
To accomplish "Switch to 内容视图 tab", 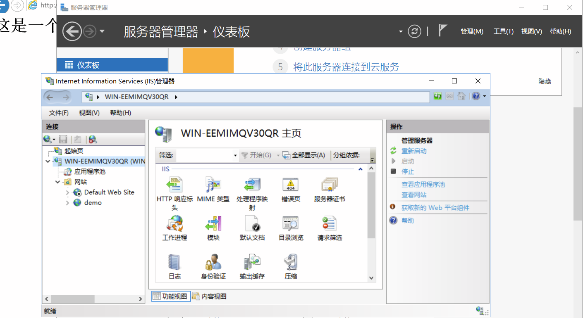I will point(209,296).
